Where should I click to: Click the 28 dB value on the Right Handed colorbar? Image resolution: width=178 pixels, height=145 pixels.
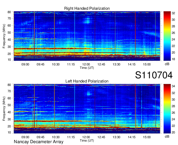(173, 26)
